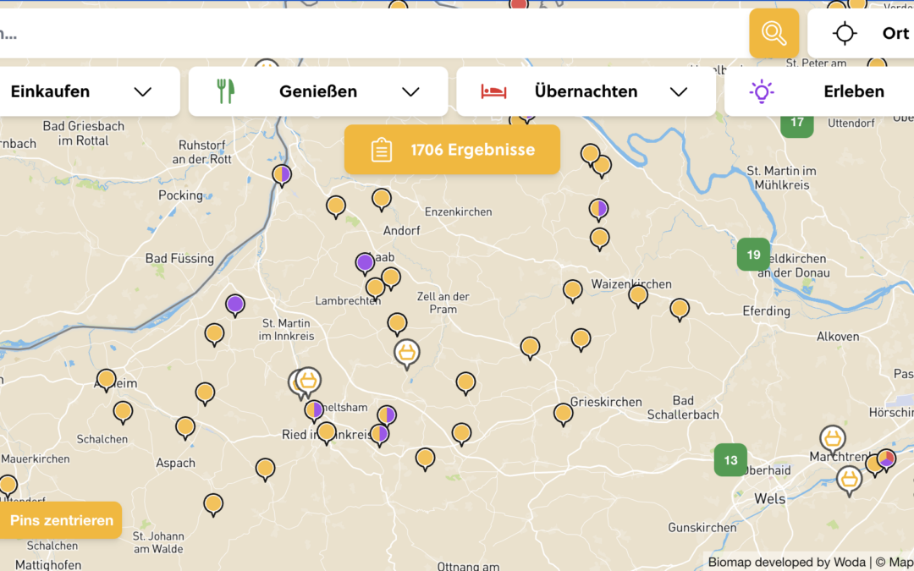Click the orange search magnifier button
Screen dimensions: 914x571
click(x=774, y=33)
